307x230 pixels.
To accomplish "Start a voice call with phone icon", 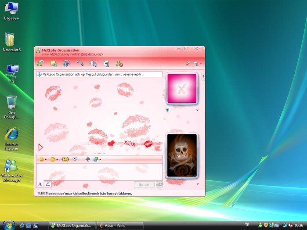I will tap(80, 63).
